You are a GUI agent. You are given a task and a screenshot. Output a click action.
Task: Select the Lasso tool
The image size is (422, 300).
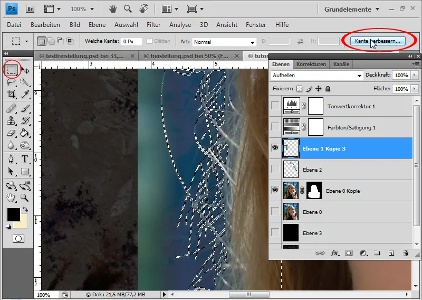pos(11,82)
